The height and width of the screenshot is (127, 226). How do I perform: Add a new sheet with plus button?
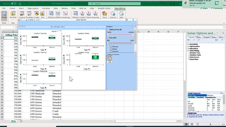tap(21, 121)
